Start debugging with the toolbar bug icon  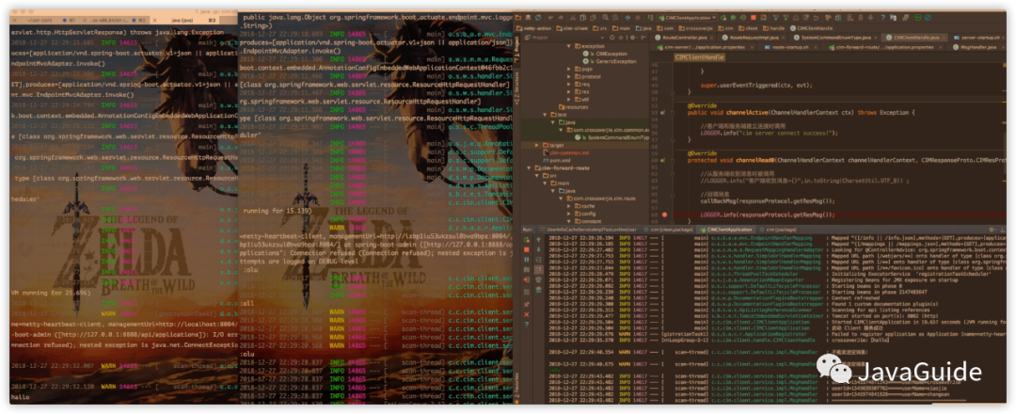coord(733,18)
